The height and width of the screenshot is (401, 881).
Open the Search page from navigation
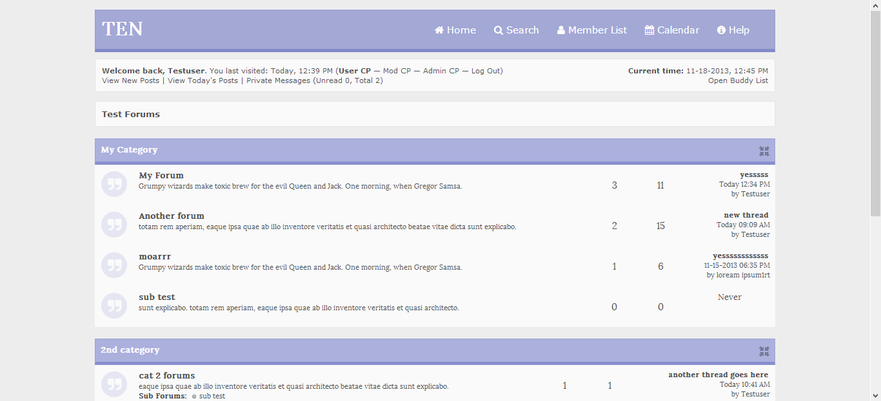[516, 30]
